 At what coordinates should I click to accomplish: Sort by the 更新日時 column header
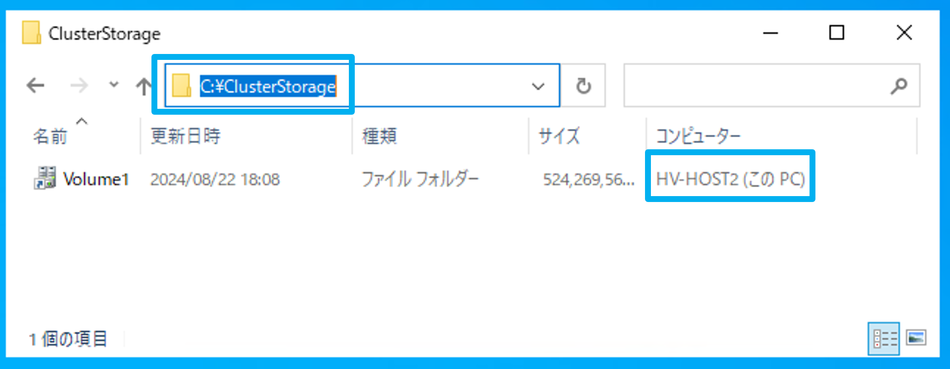click(186, 136)
